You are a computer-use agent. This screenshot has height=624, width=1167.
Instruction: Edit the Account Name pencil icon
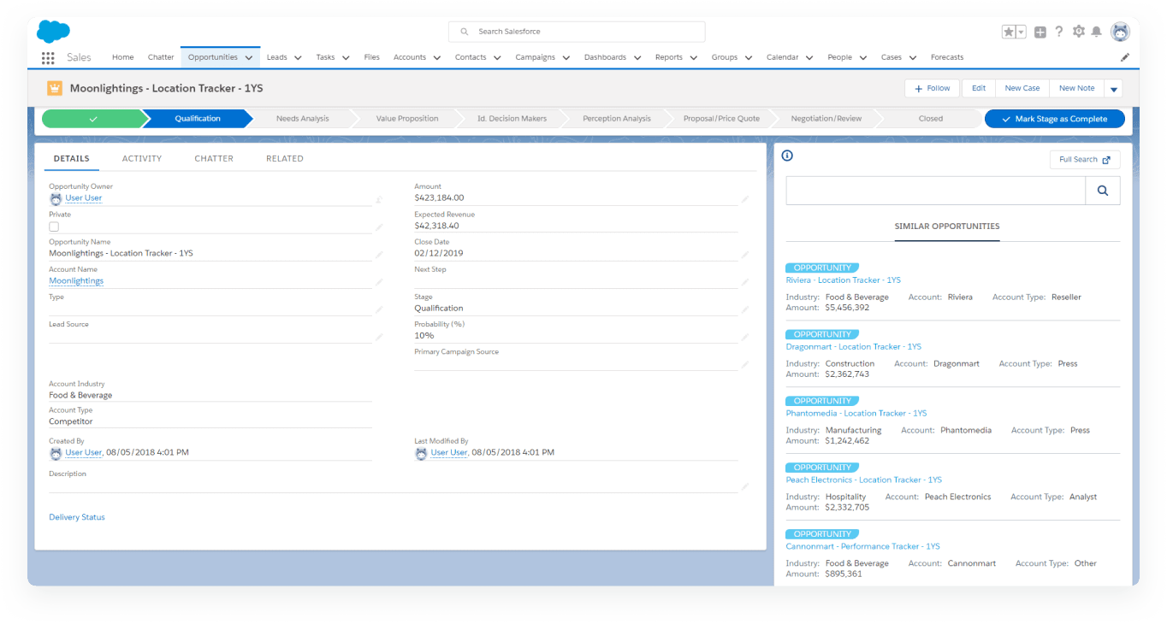point(379,281)
